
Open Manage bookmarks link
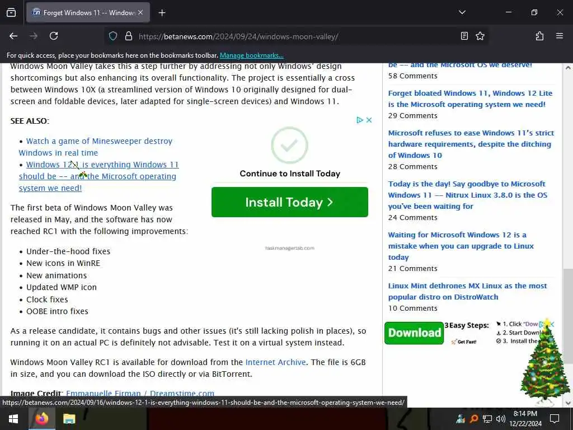point(251,55)
